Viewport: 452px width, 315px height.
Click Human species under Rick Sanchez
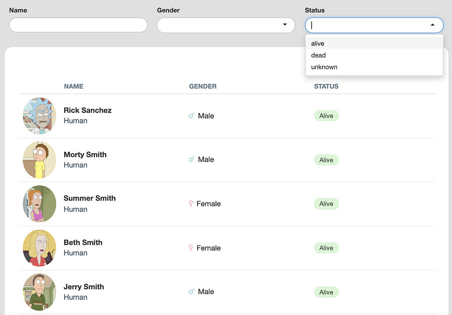[75, 121]
